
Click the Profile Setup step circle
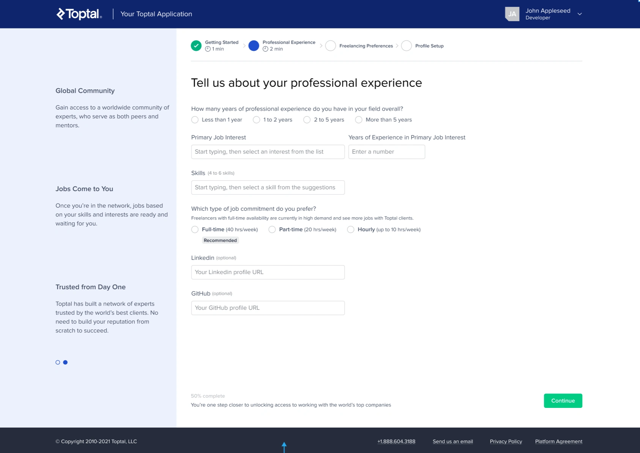[x=406, y=46]
